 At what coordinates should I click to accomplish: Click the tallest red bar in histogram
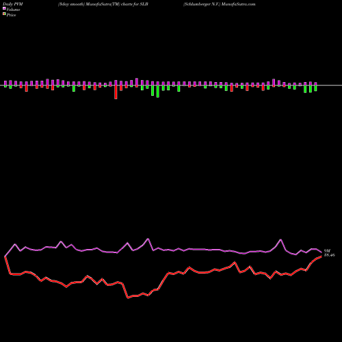pyautogui.click(x=116, y=92)
